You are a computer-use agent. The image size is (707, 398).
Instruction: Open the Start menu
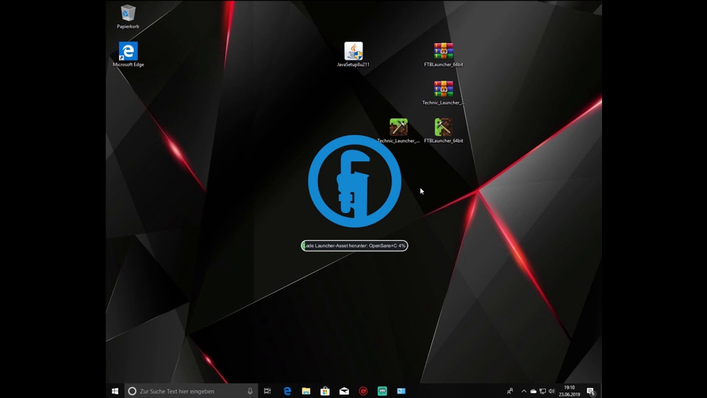coord(115,391)
